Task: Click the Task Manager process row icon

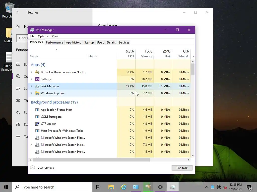Action: [37, 86]
